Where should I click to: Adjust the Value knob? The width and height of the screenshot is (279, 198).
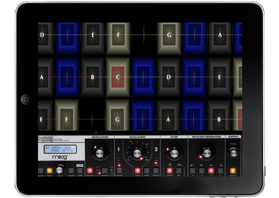pos(60,170)
